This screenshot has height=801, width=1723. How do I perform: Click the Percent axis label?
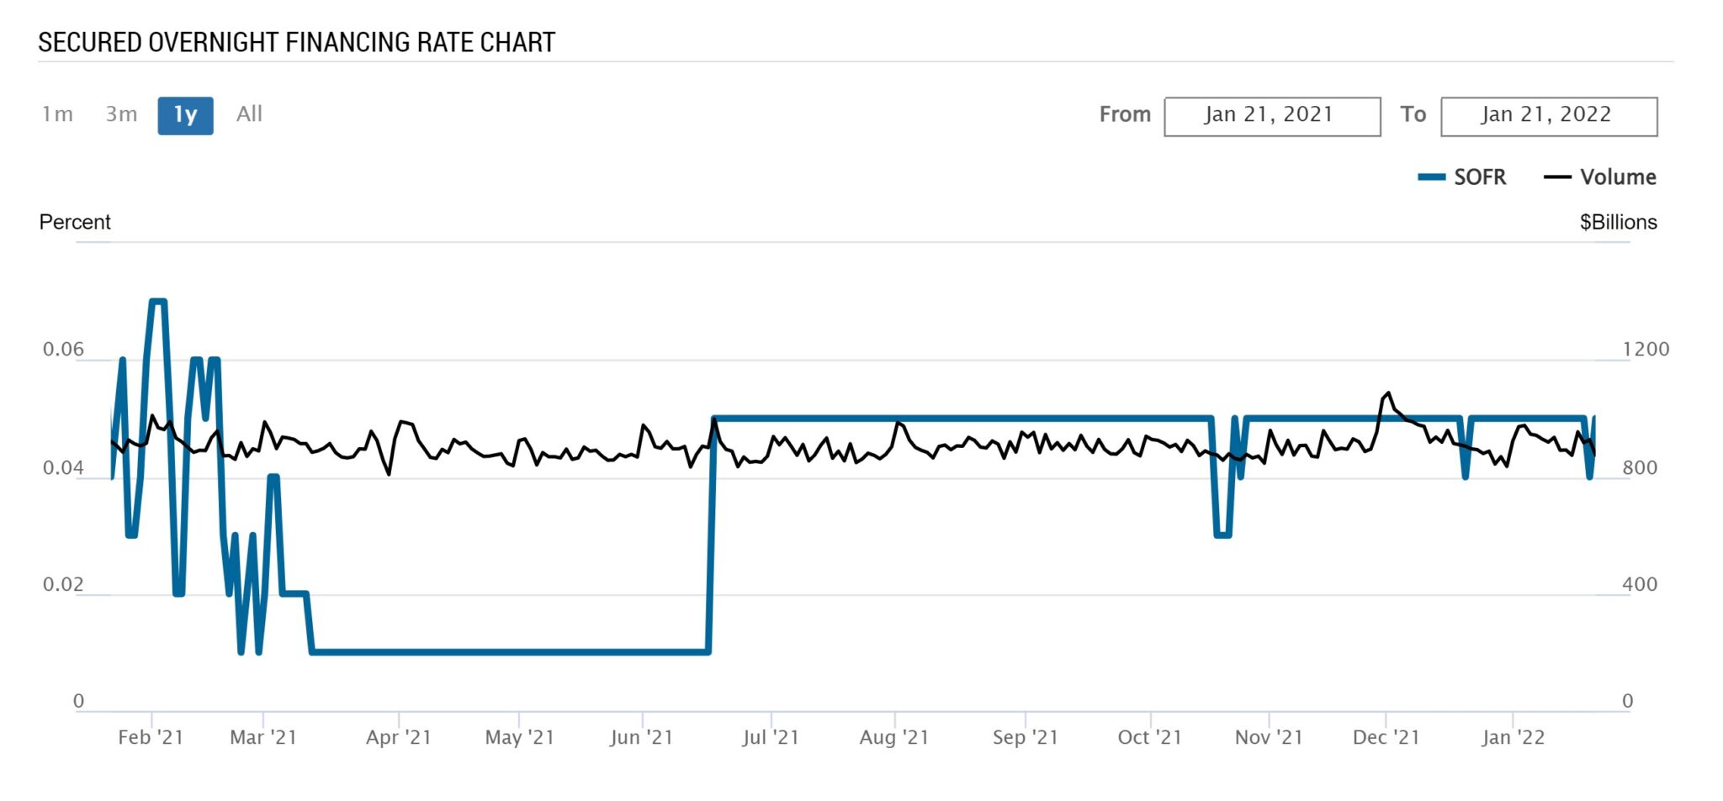(x=75, y=222)
